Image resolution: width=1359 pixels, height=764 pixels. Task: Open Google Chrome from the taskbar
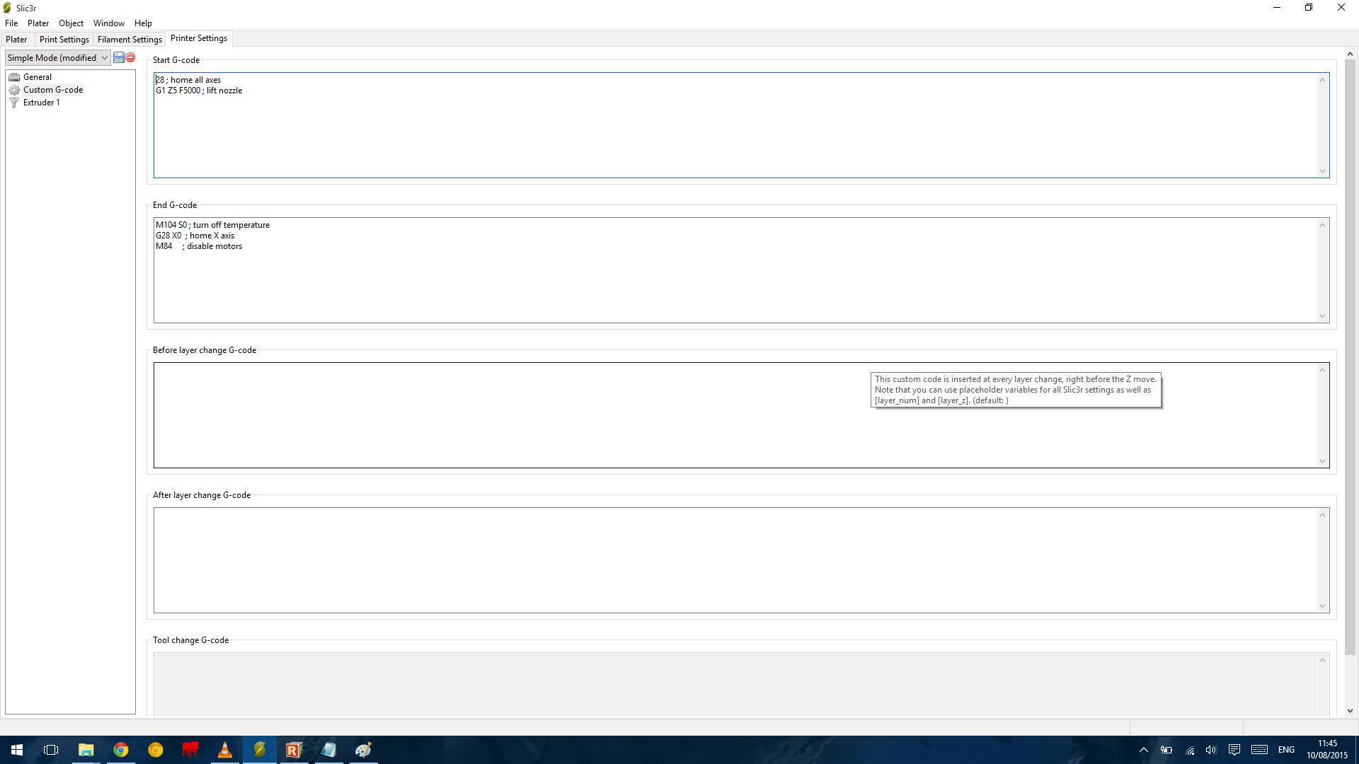point(121,750)
